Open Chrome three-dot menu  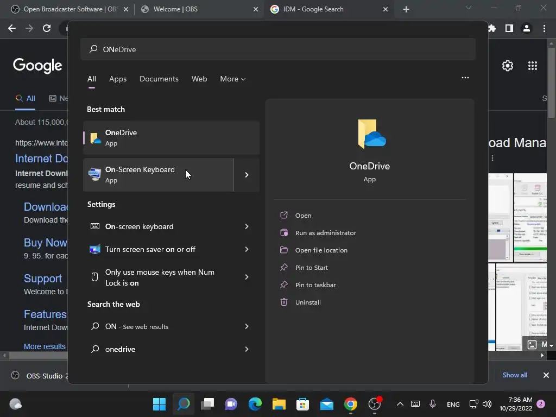(x=544, y=28)
